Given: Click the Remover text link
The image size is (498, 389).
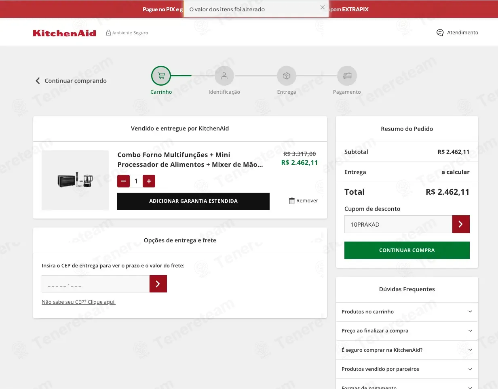Looking at the screenshot, I should pos(307,201).
